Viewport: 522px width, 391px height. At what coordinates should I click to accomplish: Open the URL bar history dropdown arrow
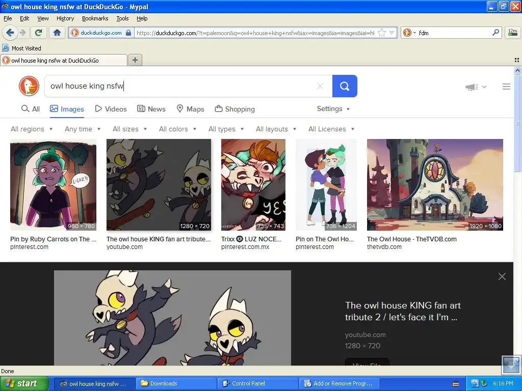point(392,33)
